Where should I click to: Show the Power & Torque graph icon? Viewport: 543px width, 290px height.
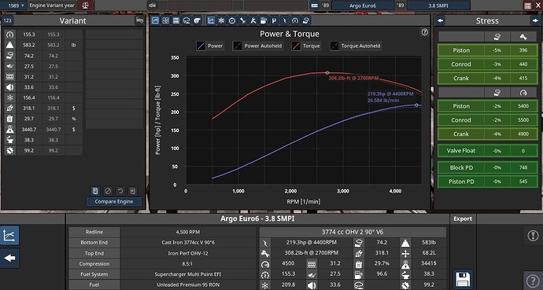[x=211, y=20]
